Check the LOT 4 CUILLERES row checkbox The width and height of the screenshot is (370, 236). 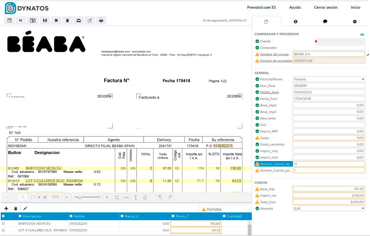[x=3, y=230]
